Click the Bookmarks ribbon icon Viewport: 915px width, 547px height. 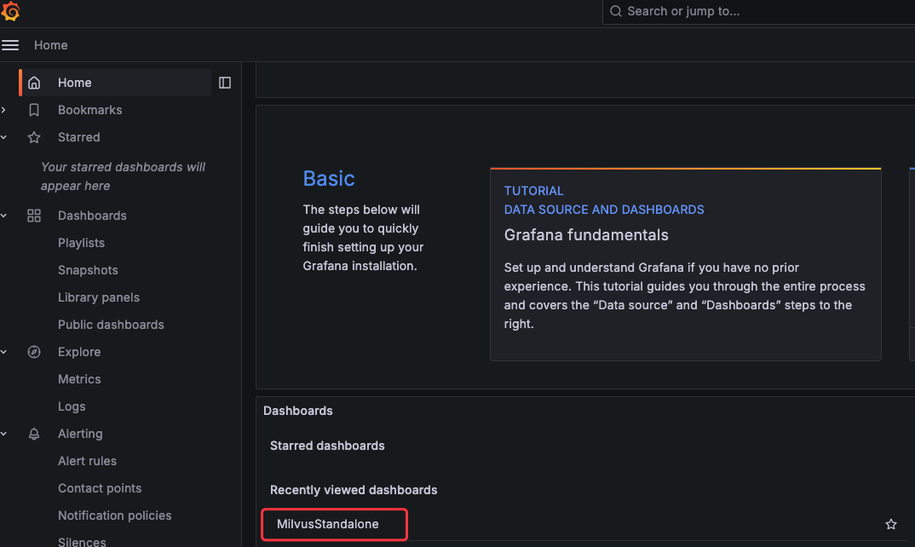coord(34,110)
